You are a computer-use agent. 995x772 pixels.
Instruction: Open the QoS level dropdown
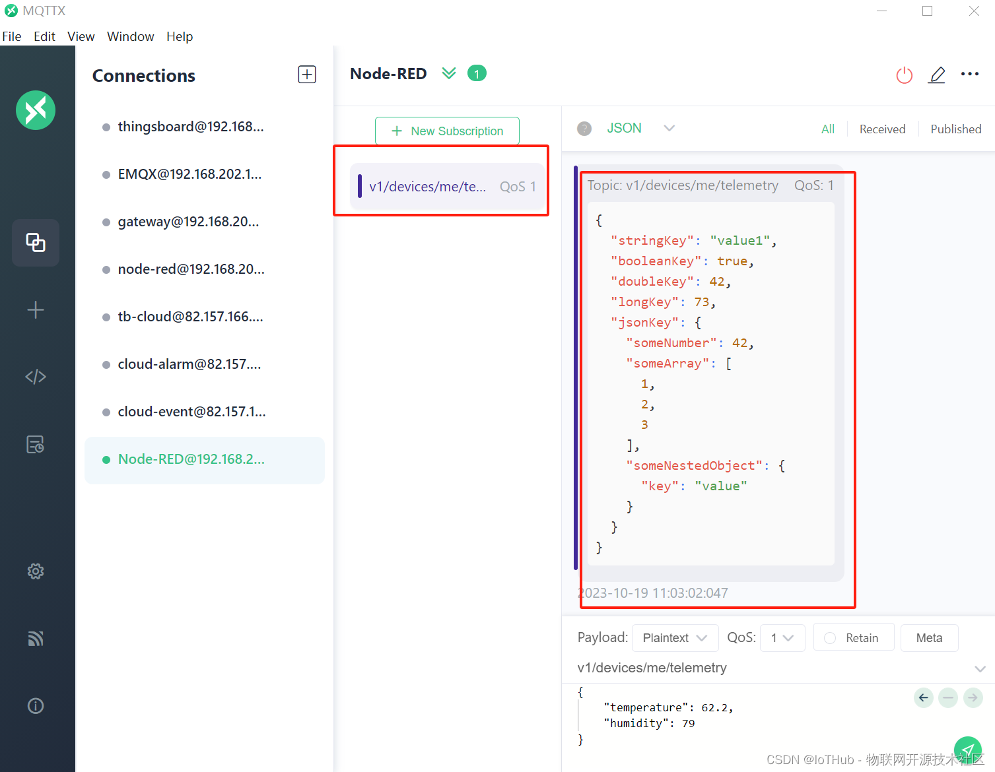[x=782, y=637]
